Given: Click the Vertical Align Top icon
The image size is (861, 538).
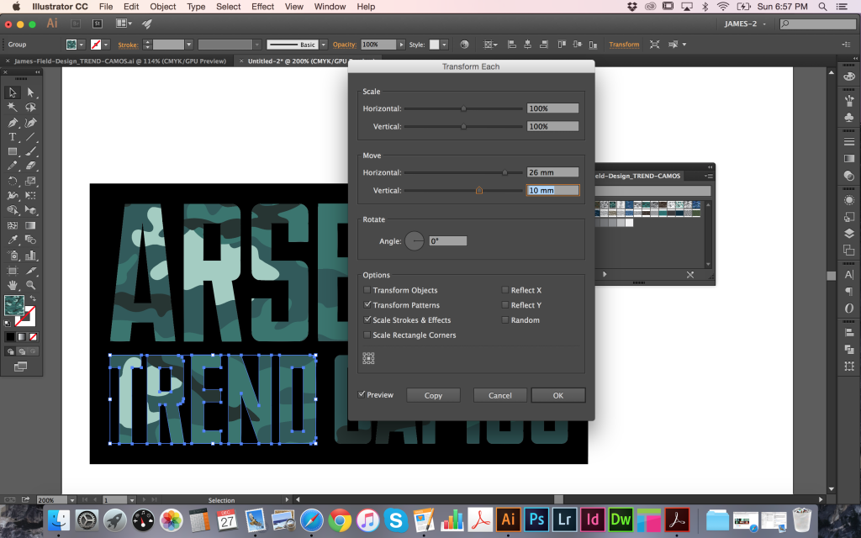Looking at the screenshot, I should [x=562, y=45].
